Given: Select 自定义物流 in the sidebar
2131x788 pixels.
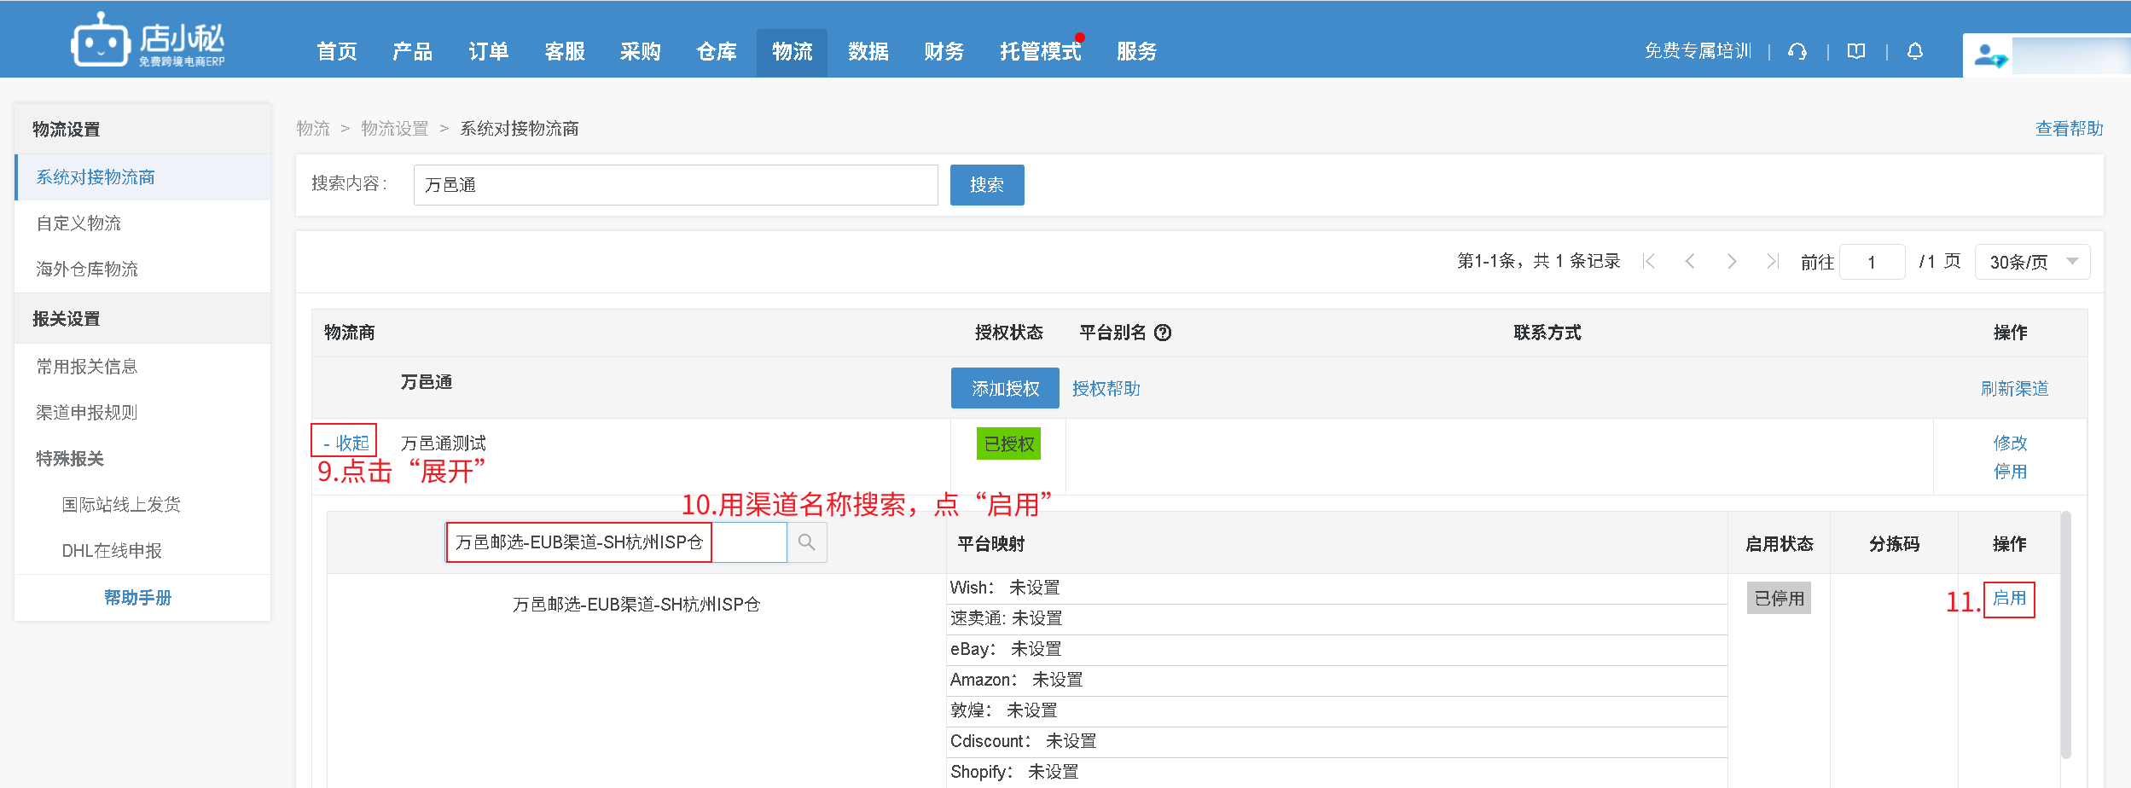Looking at the screenshot, I should (x=78, y=223).
